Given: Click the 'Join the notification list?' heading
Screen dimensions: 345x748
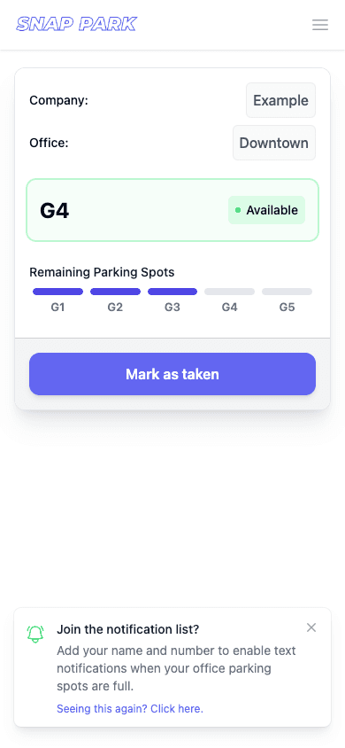Looking at the screenshot, I should (128, 629).
